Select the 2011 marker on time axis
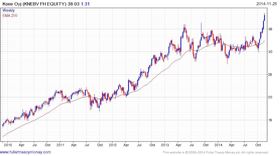The image size is (280, 156). click(60, 145)
